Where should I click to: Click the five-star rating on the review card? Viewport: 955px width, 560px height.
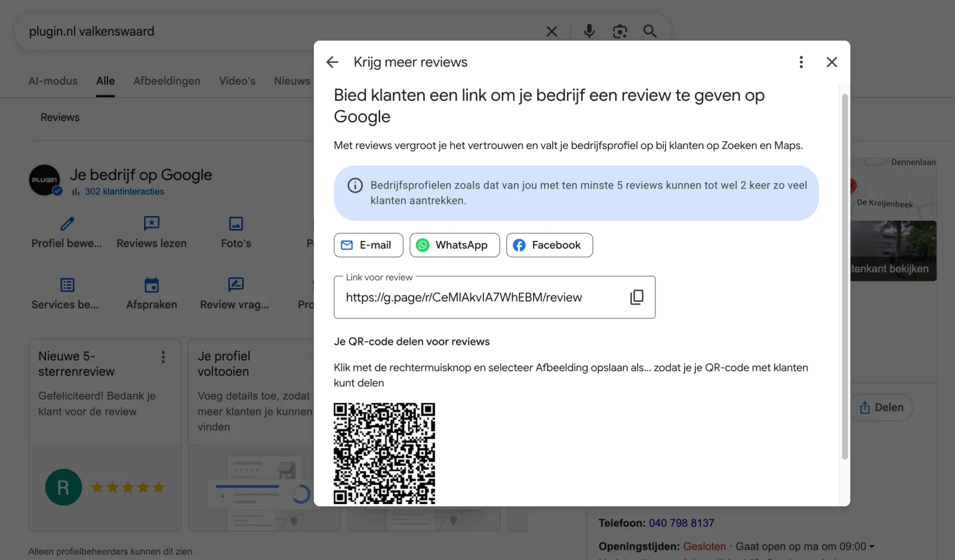coord(128,487)
